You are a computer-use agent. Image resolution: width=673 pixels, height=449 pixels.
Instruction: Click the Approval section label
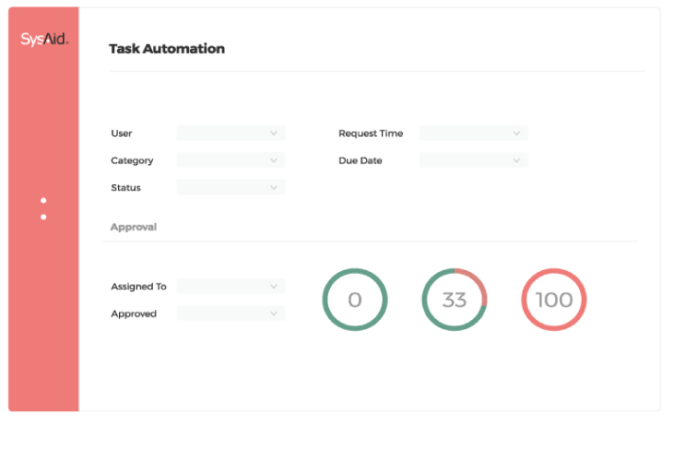(x=134, y=227)
